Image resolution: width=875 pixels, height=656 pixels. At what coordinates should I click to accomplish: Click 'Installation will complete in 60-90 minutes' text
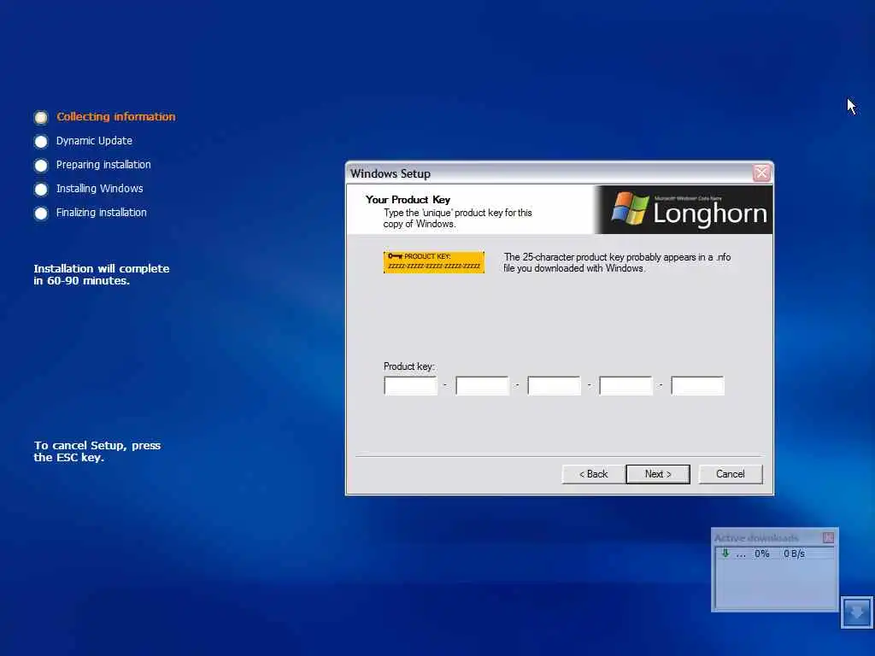[x=102, y=274]
